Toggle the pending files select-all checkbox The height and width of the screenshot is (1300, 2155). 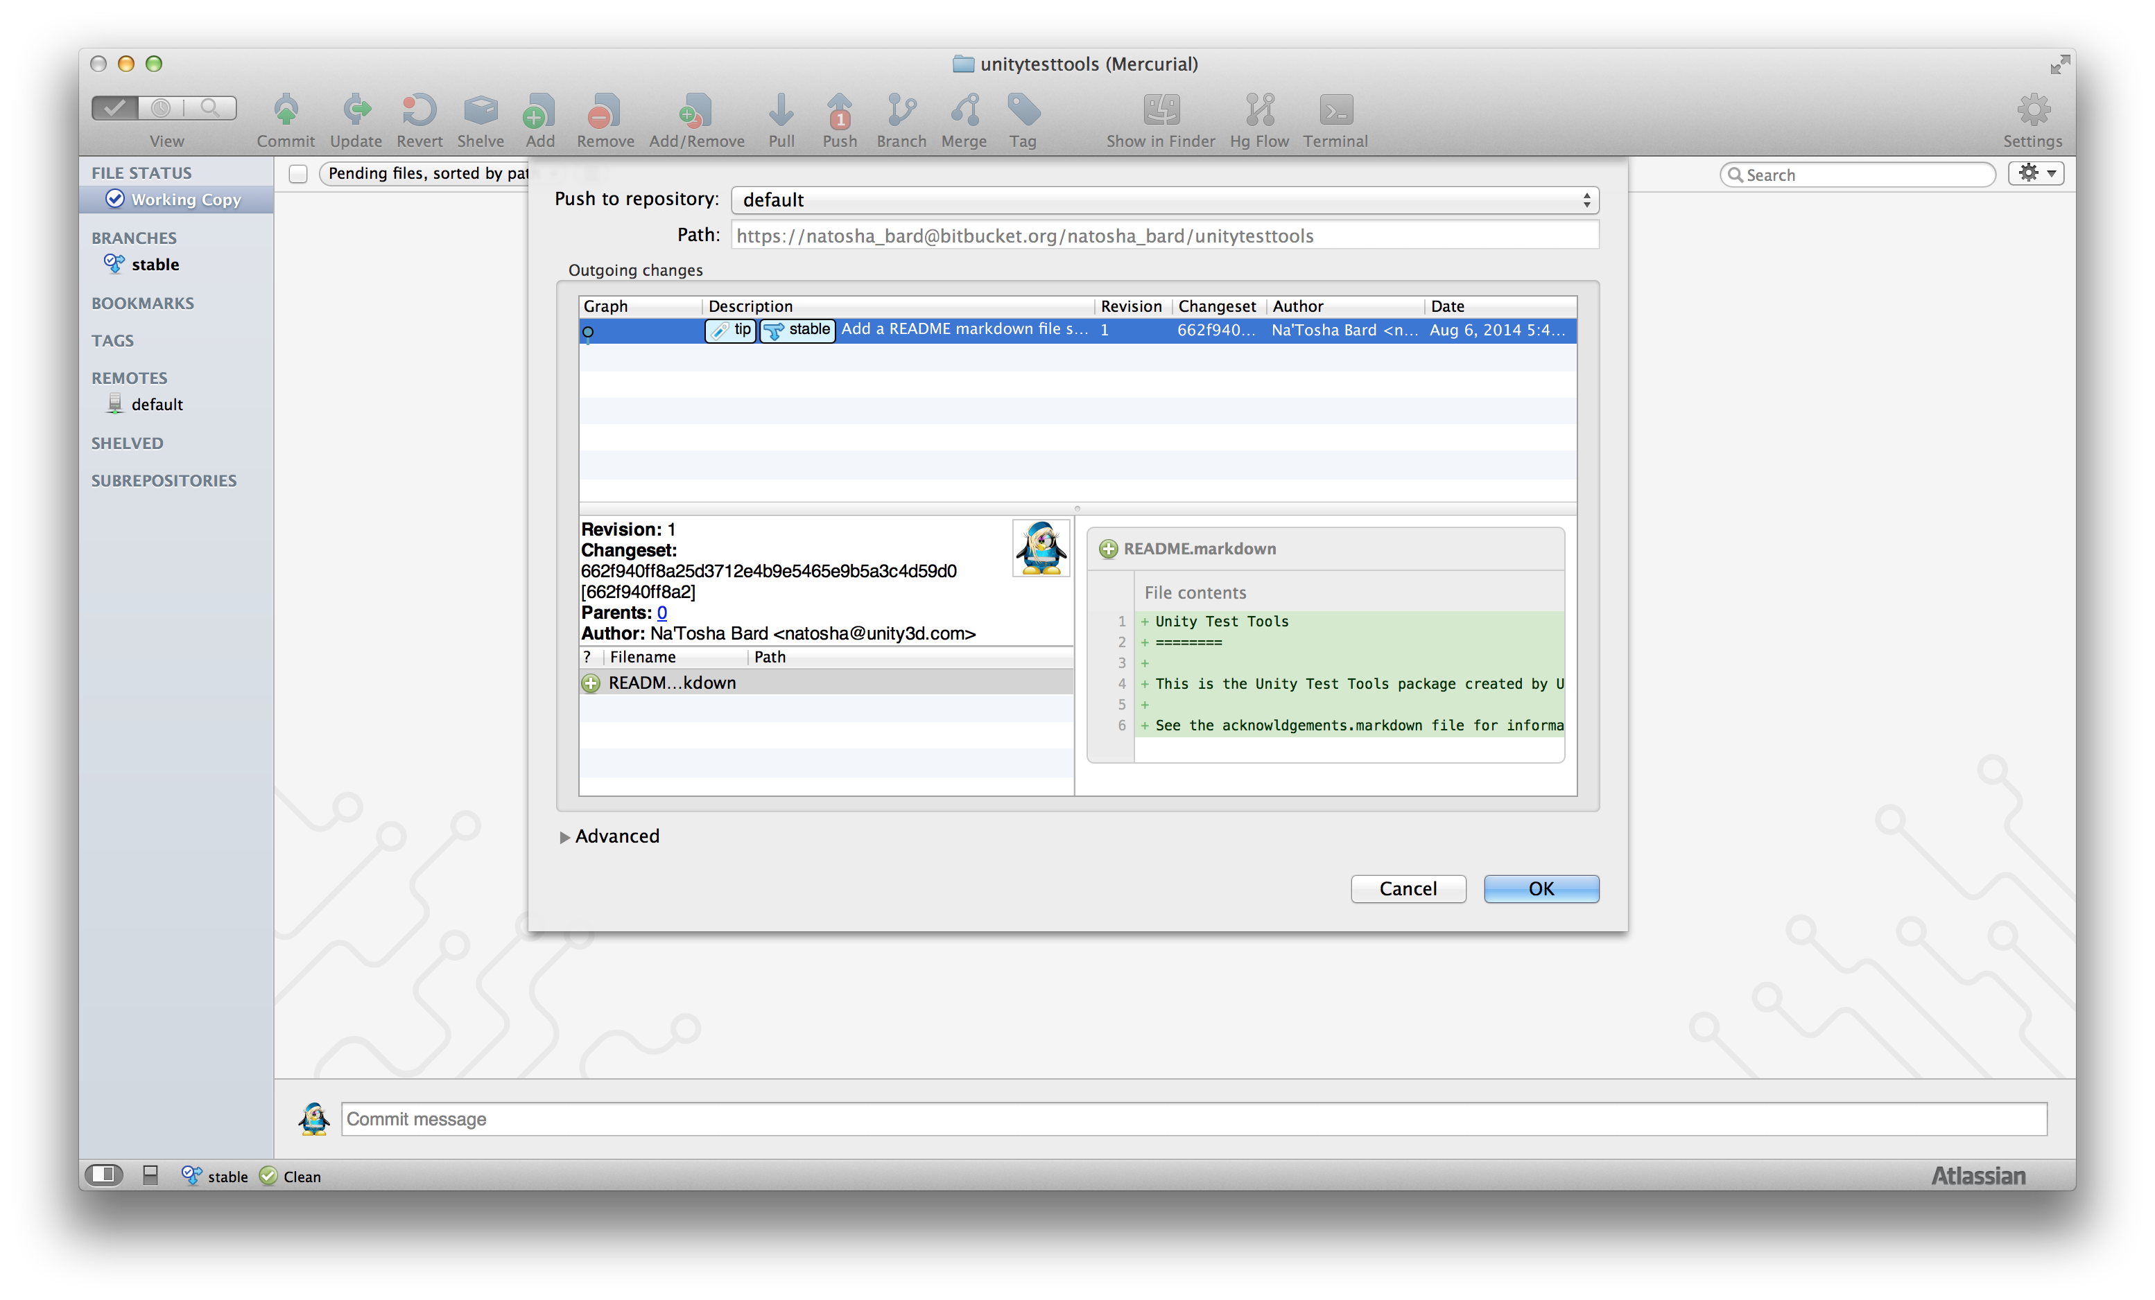298,174
